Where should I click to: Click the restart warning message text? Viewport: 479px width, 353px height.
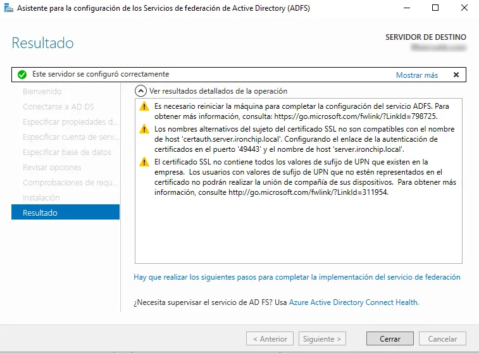coord(302,111)
